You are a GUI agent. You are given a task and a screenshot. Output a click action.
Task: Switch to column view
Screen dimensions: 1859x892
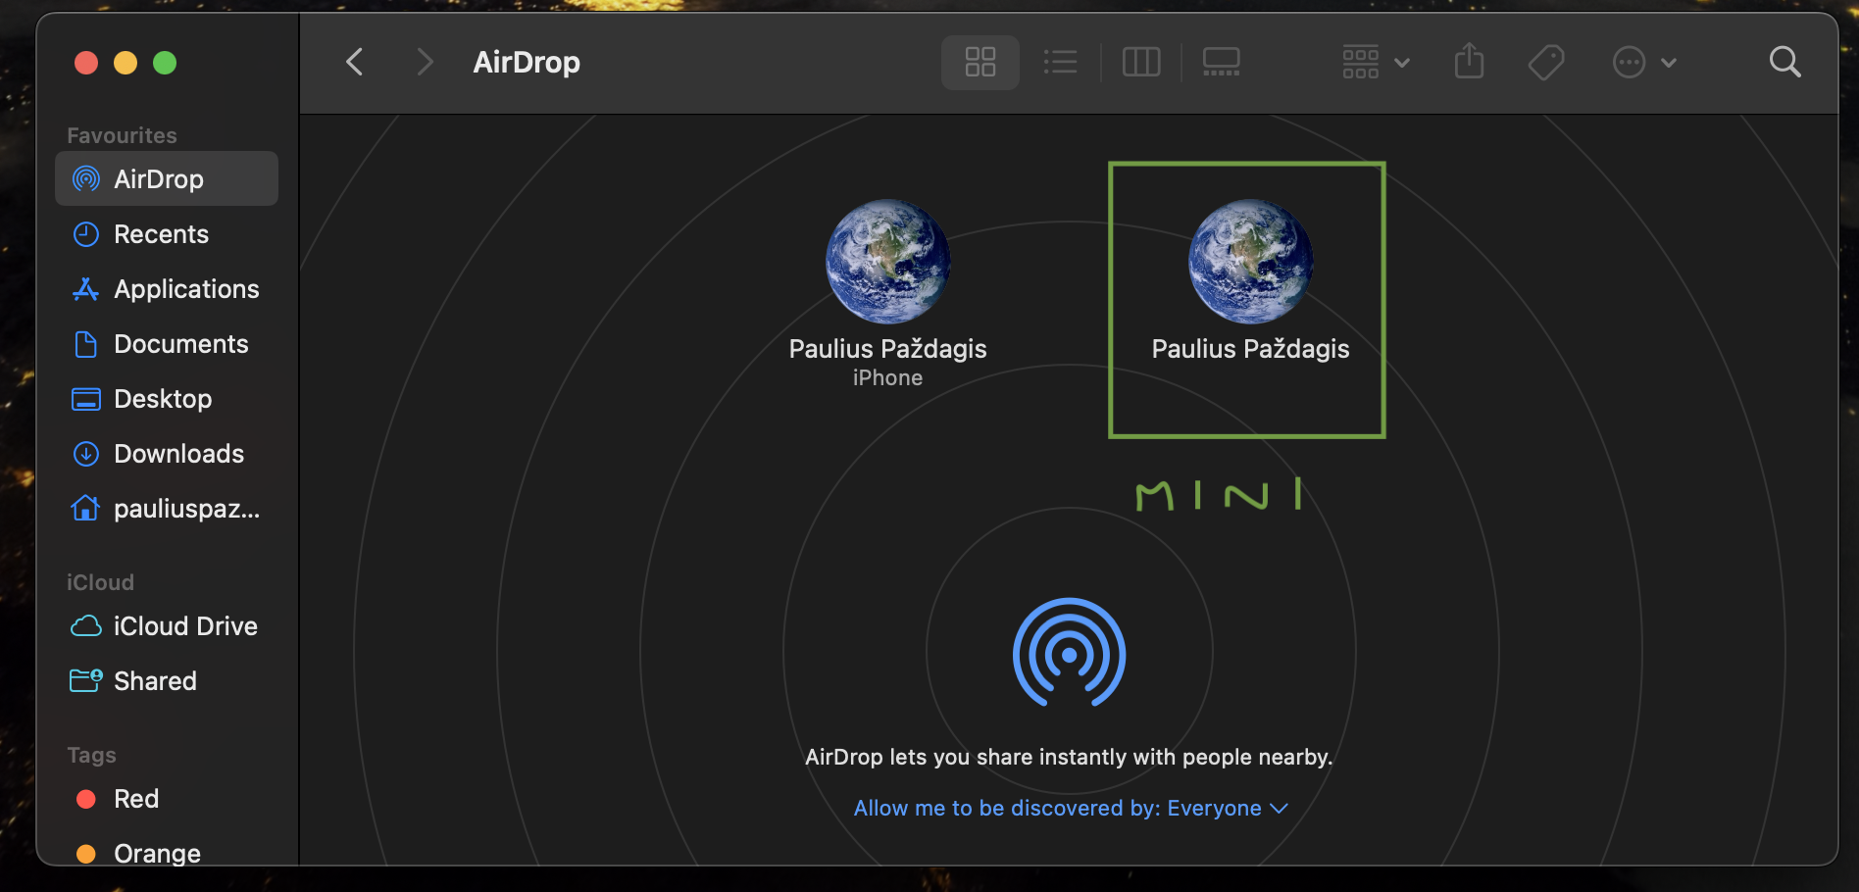(1141, 63)
